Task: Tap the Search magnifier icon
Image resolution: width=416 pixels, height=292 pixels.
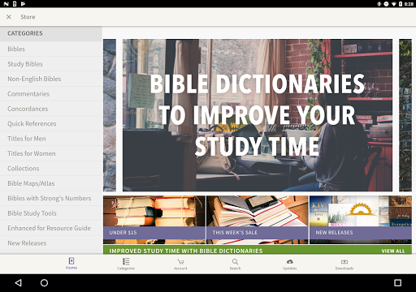Action: click(x=235, y=261)
